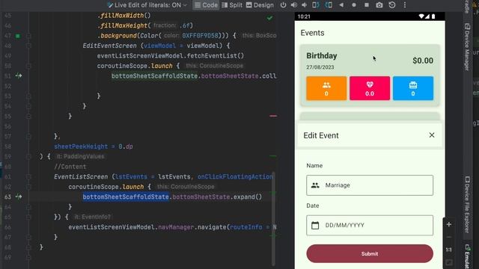Click the emulator power button icon
Screen dimensions: 479x269
pyautogui.click(x=283, y=5)
